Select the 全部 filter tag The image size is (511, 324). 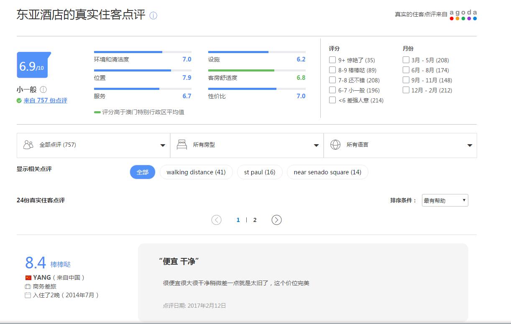(x=143, y=172)
